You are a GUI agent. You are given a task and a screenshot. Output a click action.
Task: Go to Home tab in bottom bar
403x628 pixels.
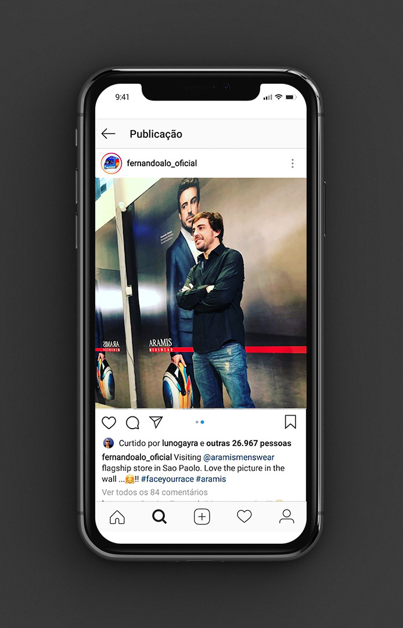click(117, 517)
